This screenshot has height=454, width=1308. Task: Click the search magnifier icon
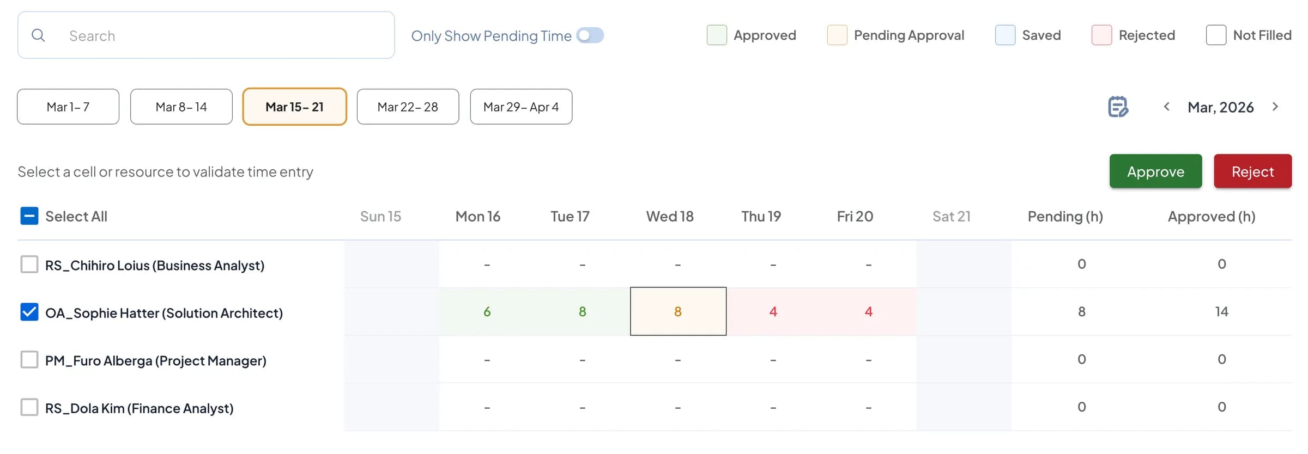tap(38, 35)
